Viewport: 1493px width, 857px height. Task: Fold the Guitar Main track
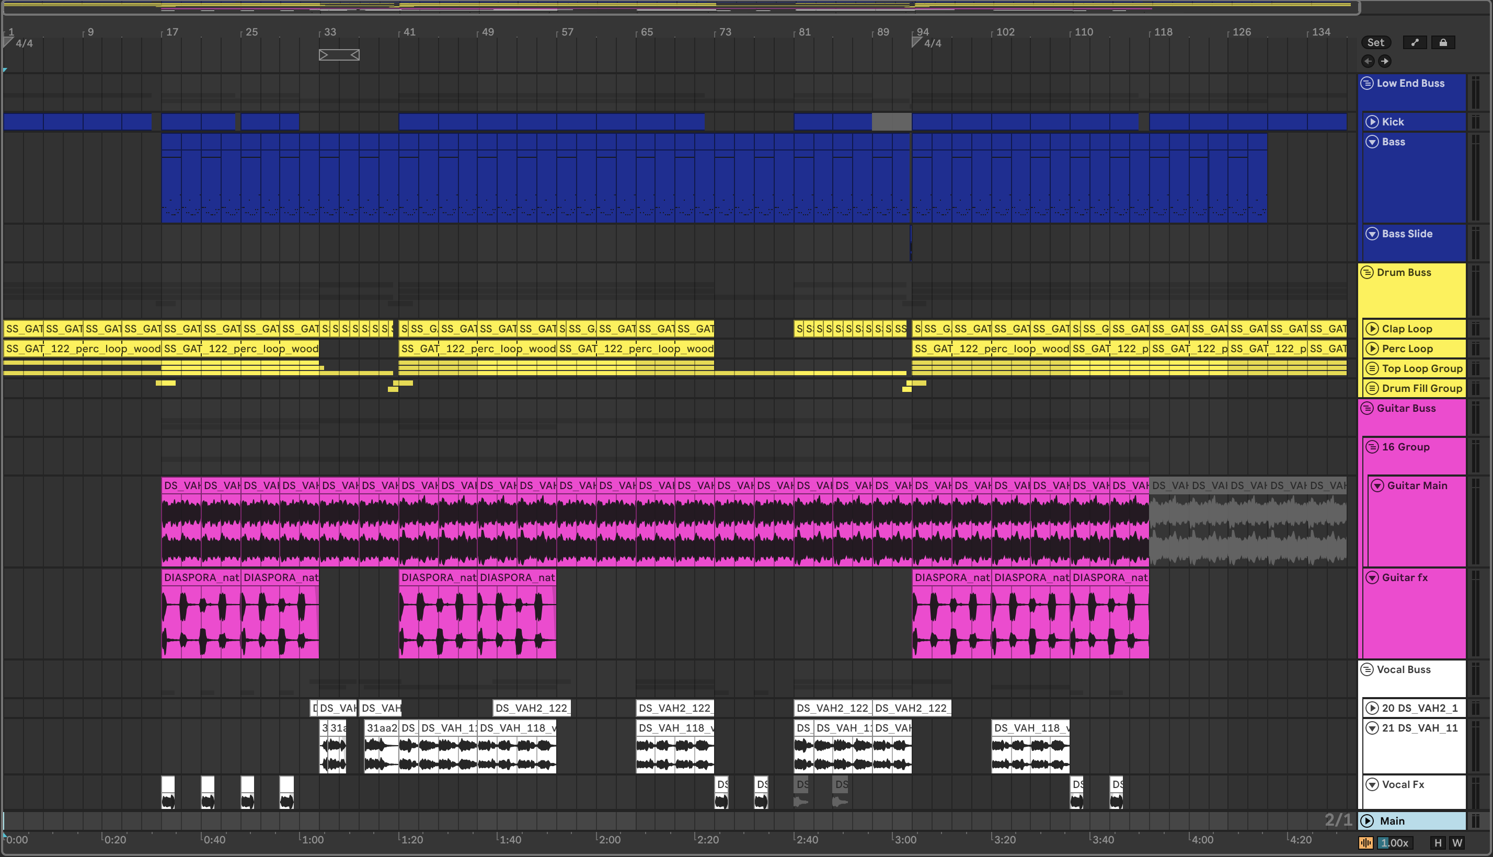tap(1377, 485)
